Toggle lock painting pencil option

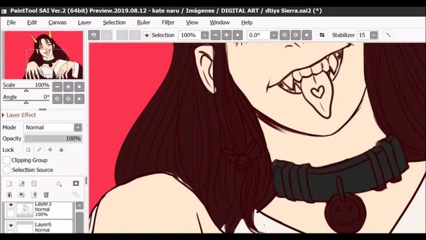(39, 149)
